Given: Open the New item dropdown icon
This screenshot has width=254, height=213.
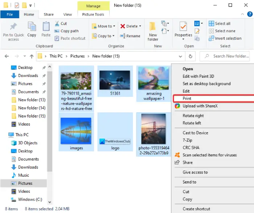Looking at the screenshot, I should pos(165,24).
